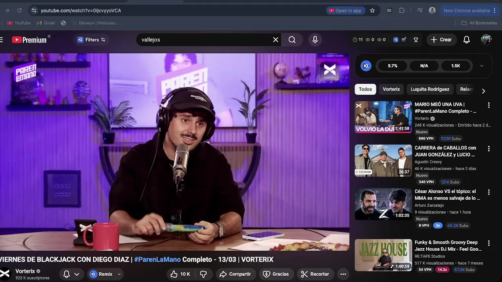The width and height of the screenshot is (502, 282).
Task: Open the hamburger guide menu
Action: tap(2, 40)
